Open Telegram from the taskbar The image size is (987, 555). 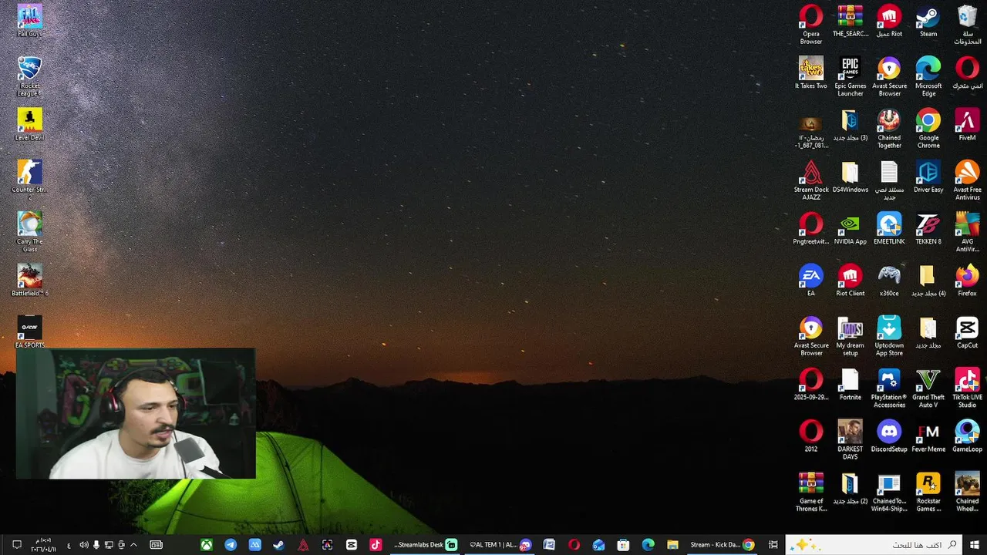pyautogui.click(x=231, y=545)
